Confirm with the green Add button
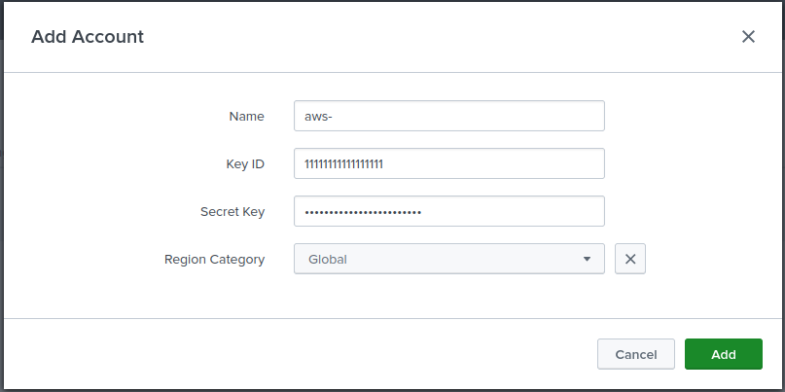 [x=724, y=354]
